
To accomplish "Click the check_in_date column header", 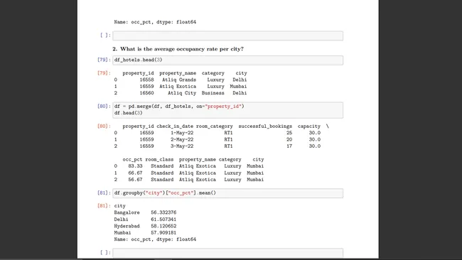I will point(175,126).
